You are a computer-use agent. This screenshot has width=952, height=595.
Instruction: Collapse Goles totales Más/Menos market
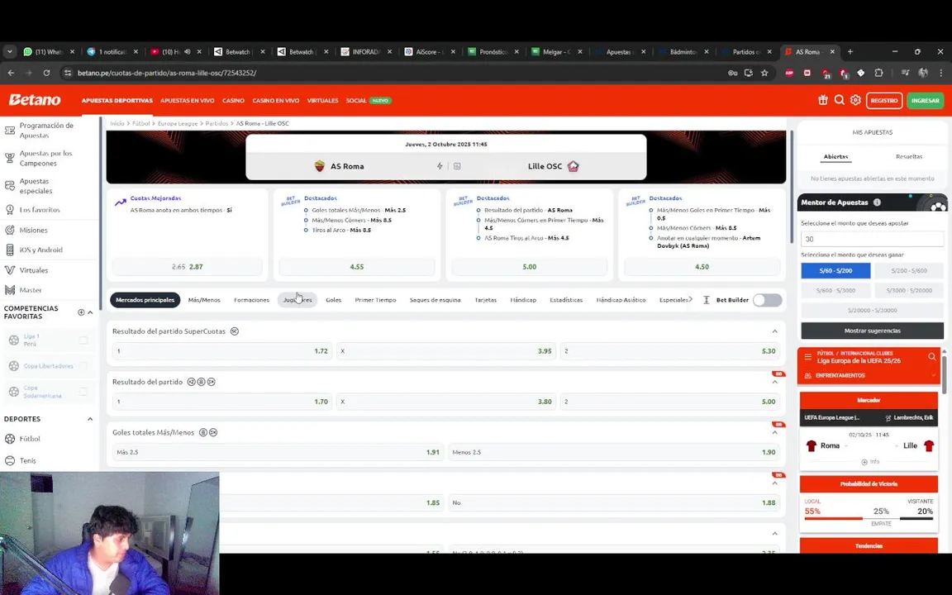[x=774, y=432]
